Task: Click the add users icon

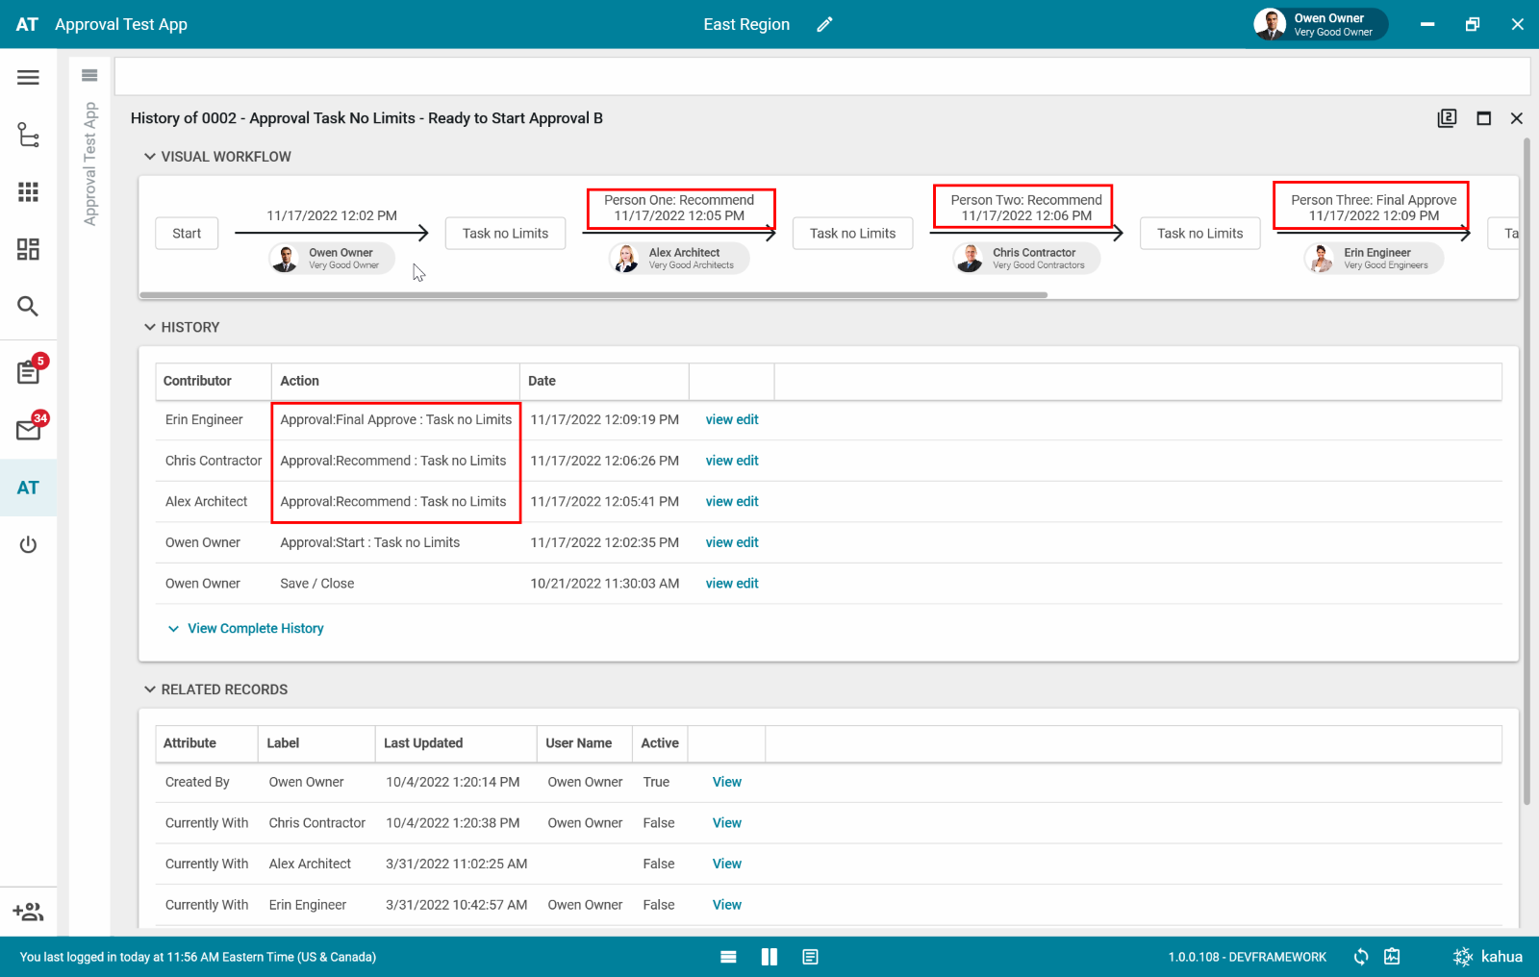Action: 28,912
